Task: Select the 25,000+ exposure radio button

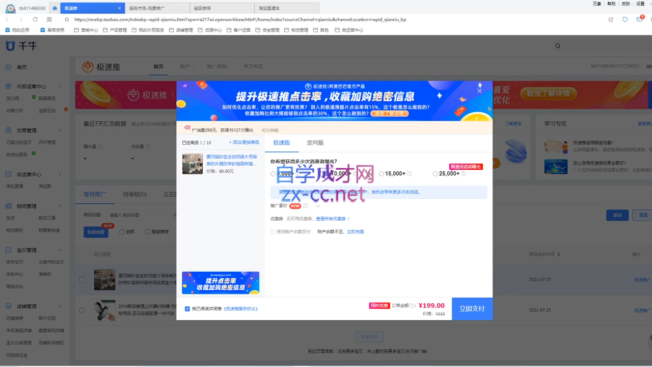Action: coord(436,174)
